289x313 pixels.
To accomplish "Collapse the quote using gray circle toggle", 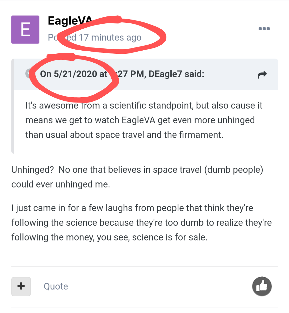I will tap(28, 74).
